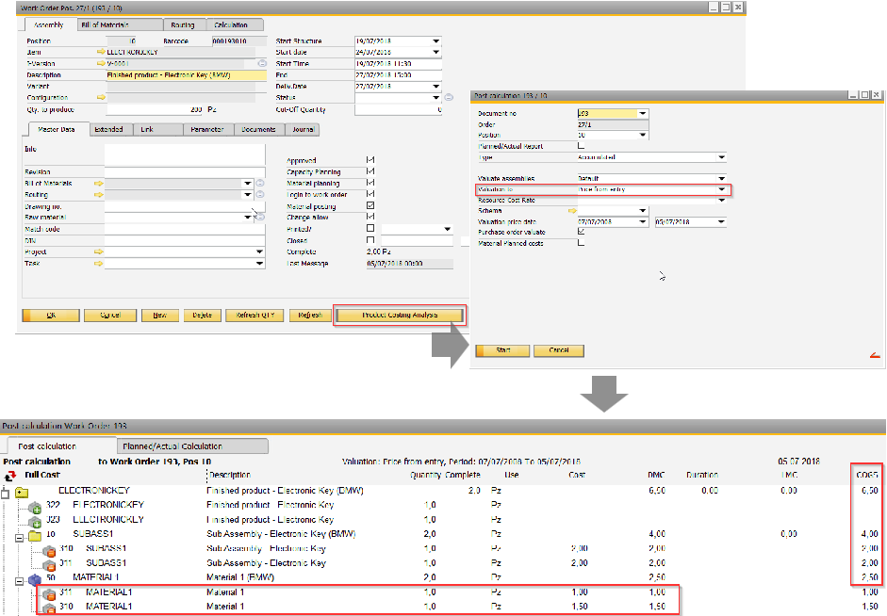Click the issue icon of row 311 MATERIAL1
The image size is (887, 616).
[49, 593]
